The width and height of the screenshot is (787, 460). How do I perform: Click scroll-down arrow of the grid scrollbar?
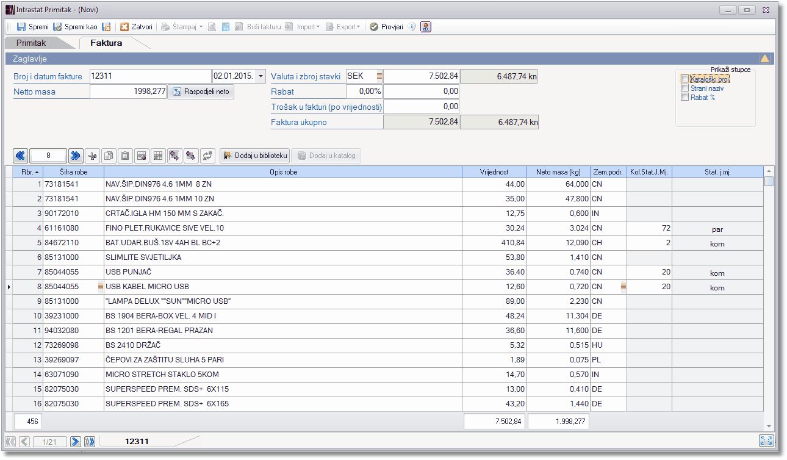pyautogui.click(x=769, y=426)
